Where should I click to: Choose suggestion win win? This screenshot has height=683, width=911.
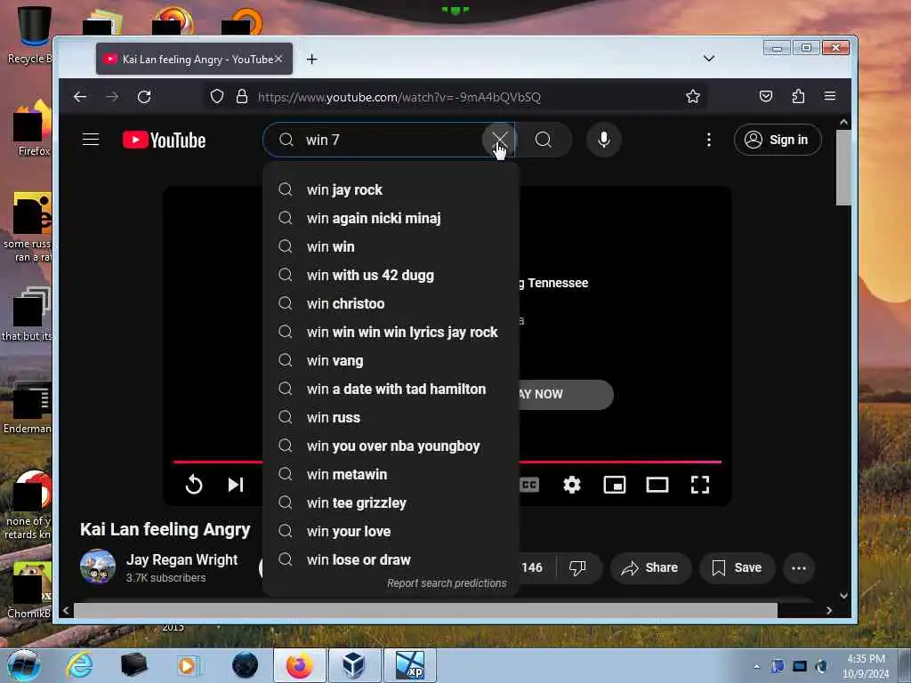(x=391, y=246)
